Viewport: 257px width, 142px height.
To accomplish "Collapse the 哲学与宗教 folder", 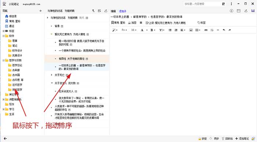I will click(3, 60).
